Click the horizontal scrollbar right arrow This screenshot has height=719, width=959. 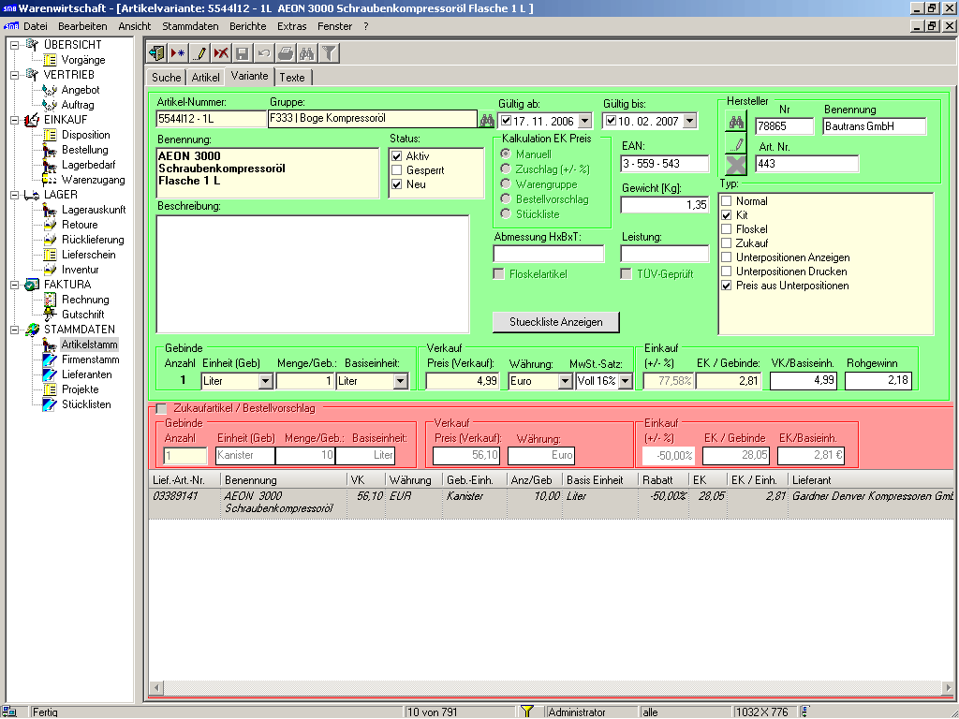[948, 688]
